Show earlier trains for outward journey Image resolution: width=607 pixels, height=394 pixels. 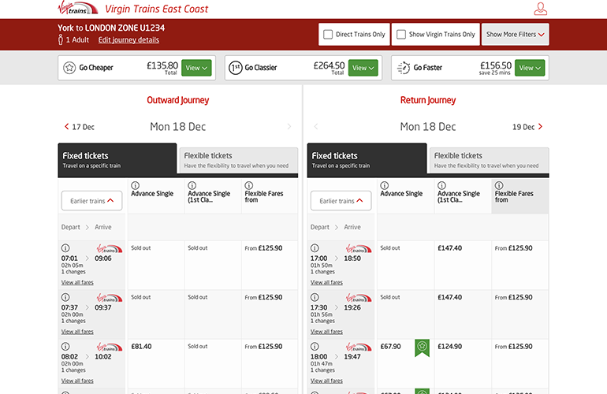91,201
